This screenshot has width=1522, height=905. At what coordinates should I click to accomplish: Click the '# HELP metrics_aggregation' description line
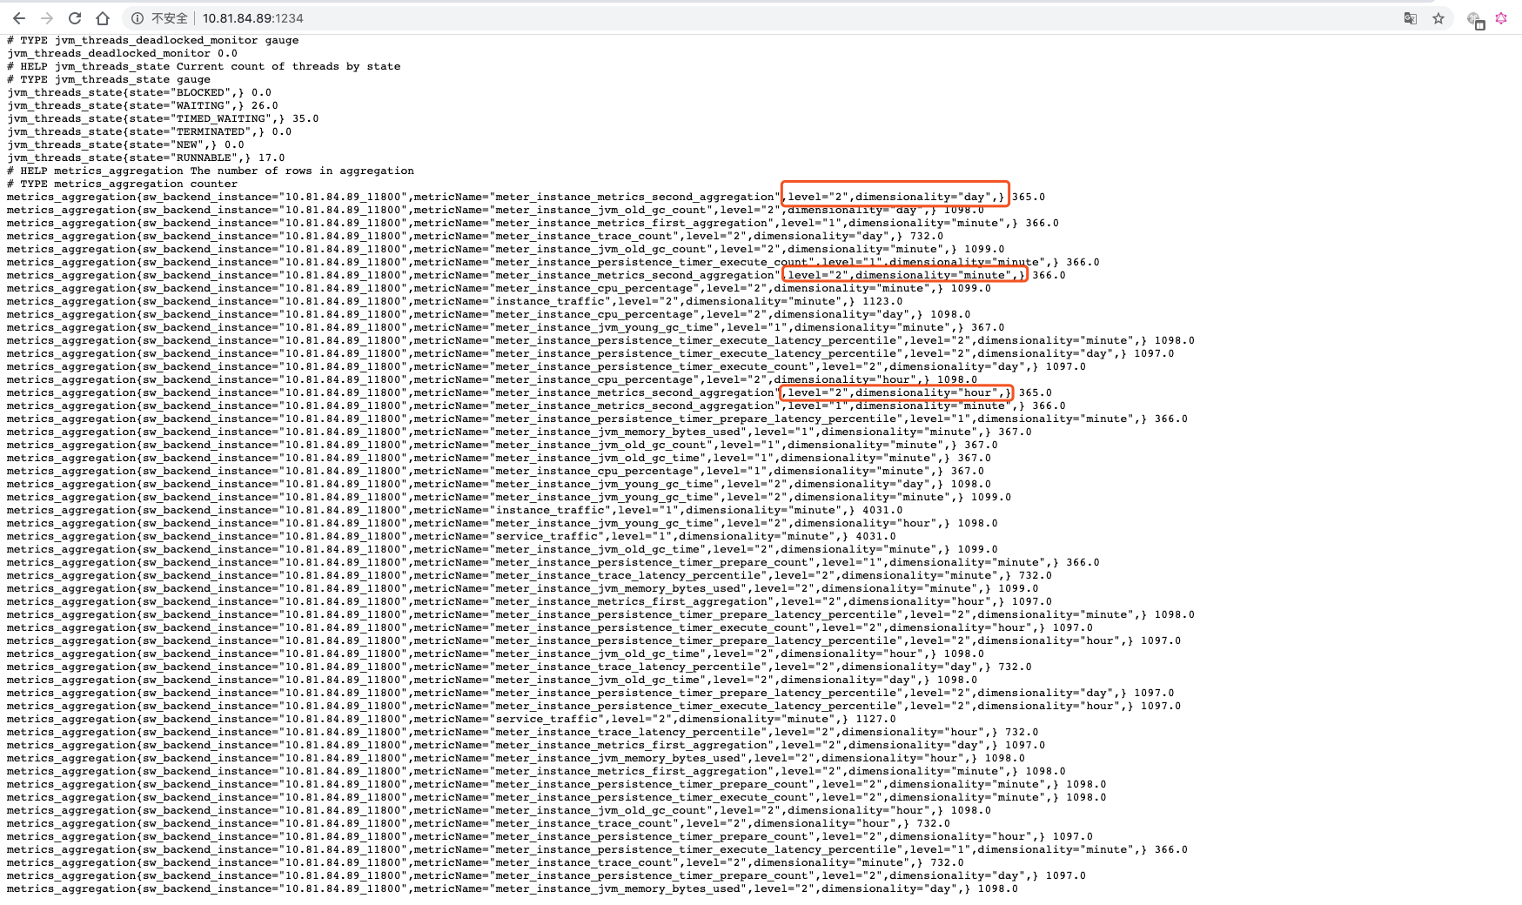[x=211, y=171]
